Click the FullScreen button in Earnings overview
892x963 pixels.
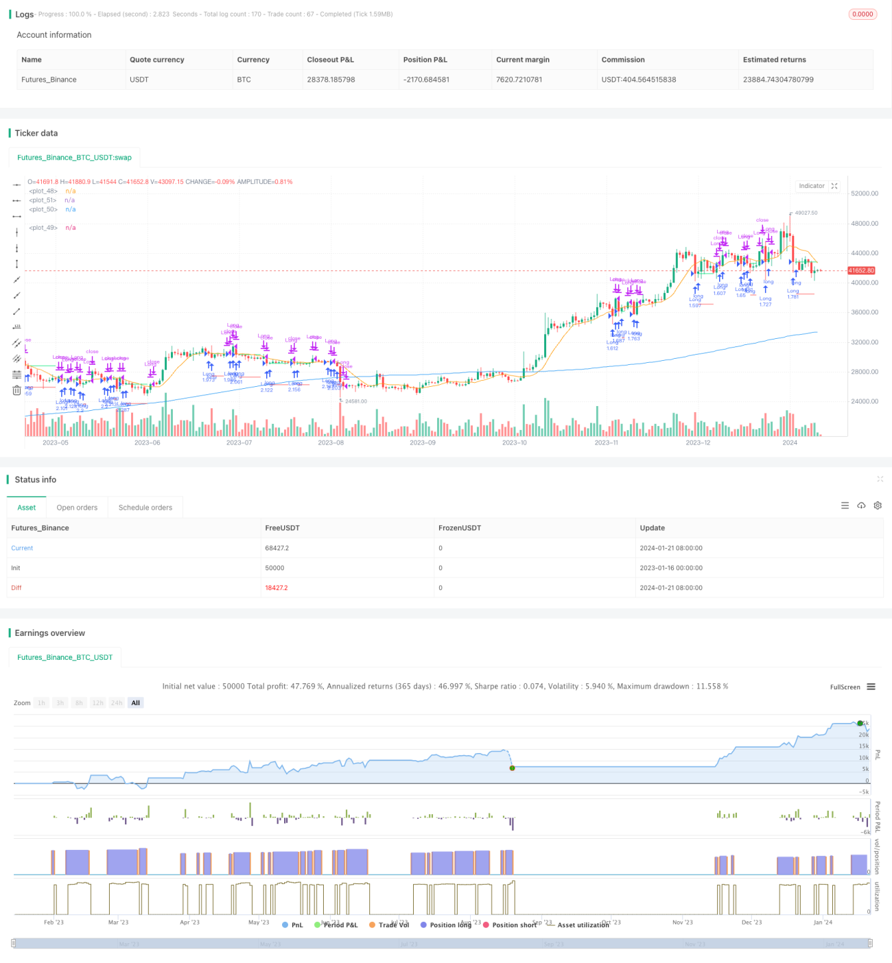845,687
